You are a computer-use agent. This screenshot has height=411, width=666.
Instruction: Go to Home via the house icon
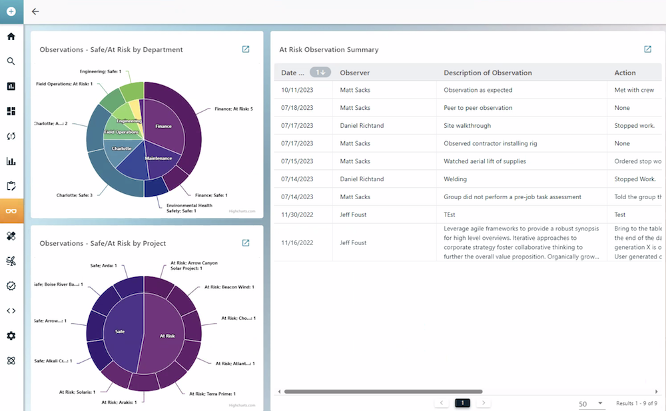click(x=11, y=37)
